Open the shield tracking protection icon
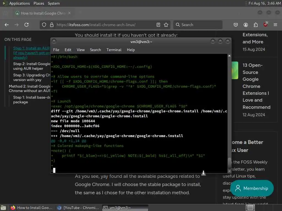Viewport: 282px width, 211px height. (44, 25)
